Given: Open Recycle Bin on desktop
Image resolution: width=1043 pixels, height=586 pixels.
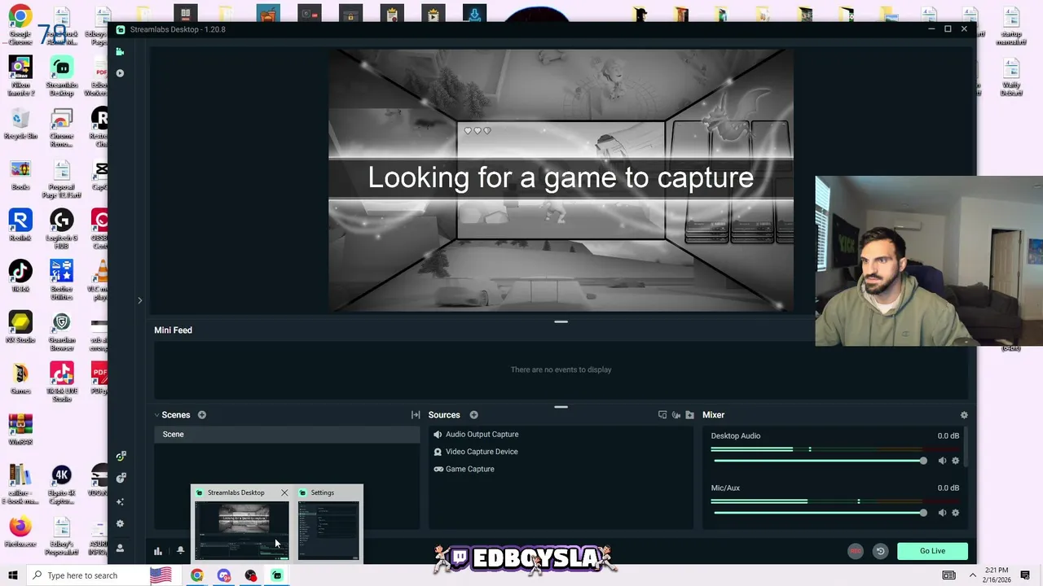Looking at the screenshot, I should [20, 125].
